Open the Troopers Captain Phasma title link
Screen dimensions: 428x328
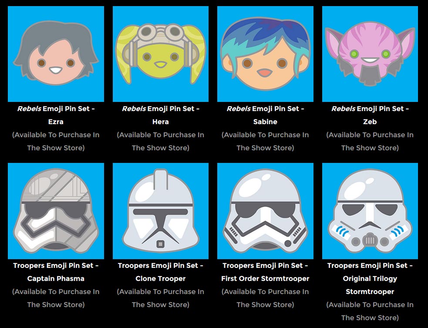(56, 272)
